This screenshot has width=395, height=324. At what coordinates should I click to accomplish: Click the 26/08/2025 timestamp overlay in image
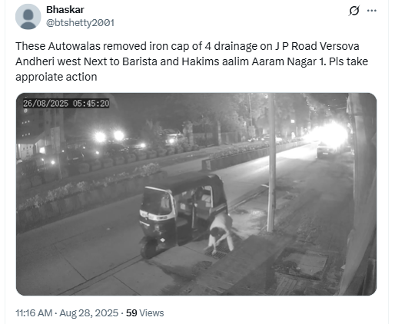(x=66, y=104)
